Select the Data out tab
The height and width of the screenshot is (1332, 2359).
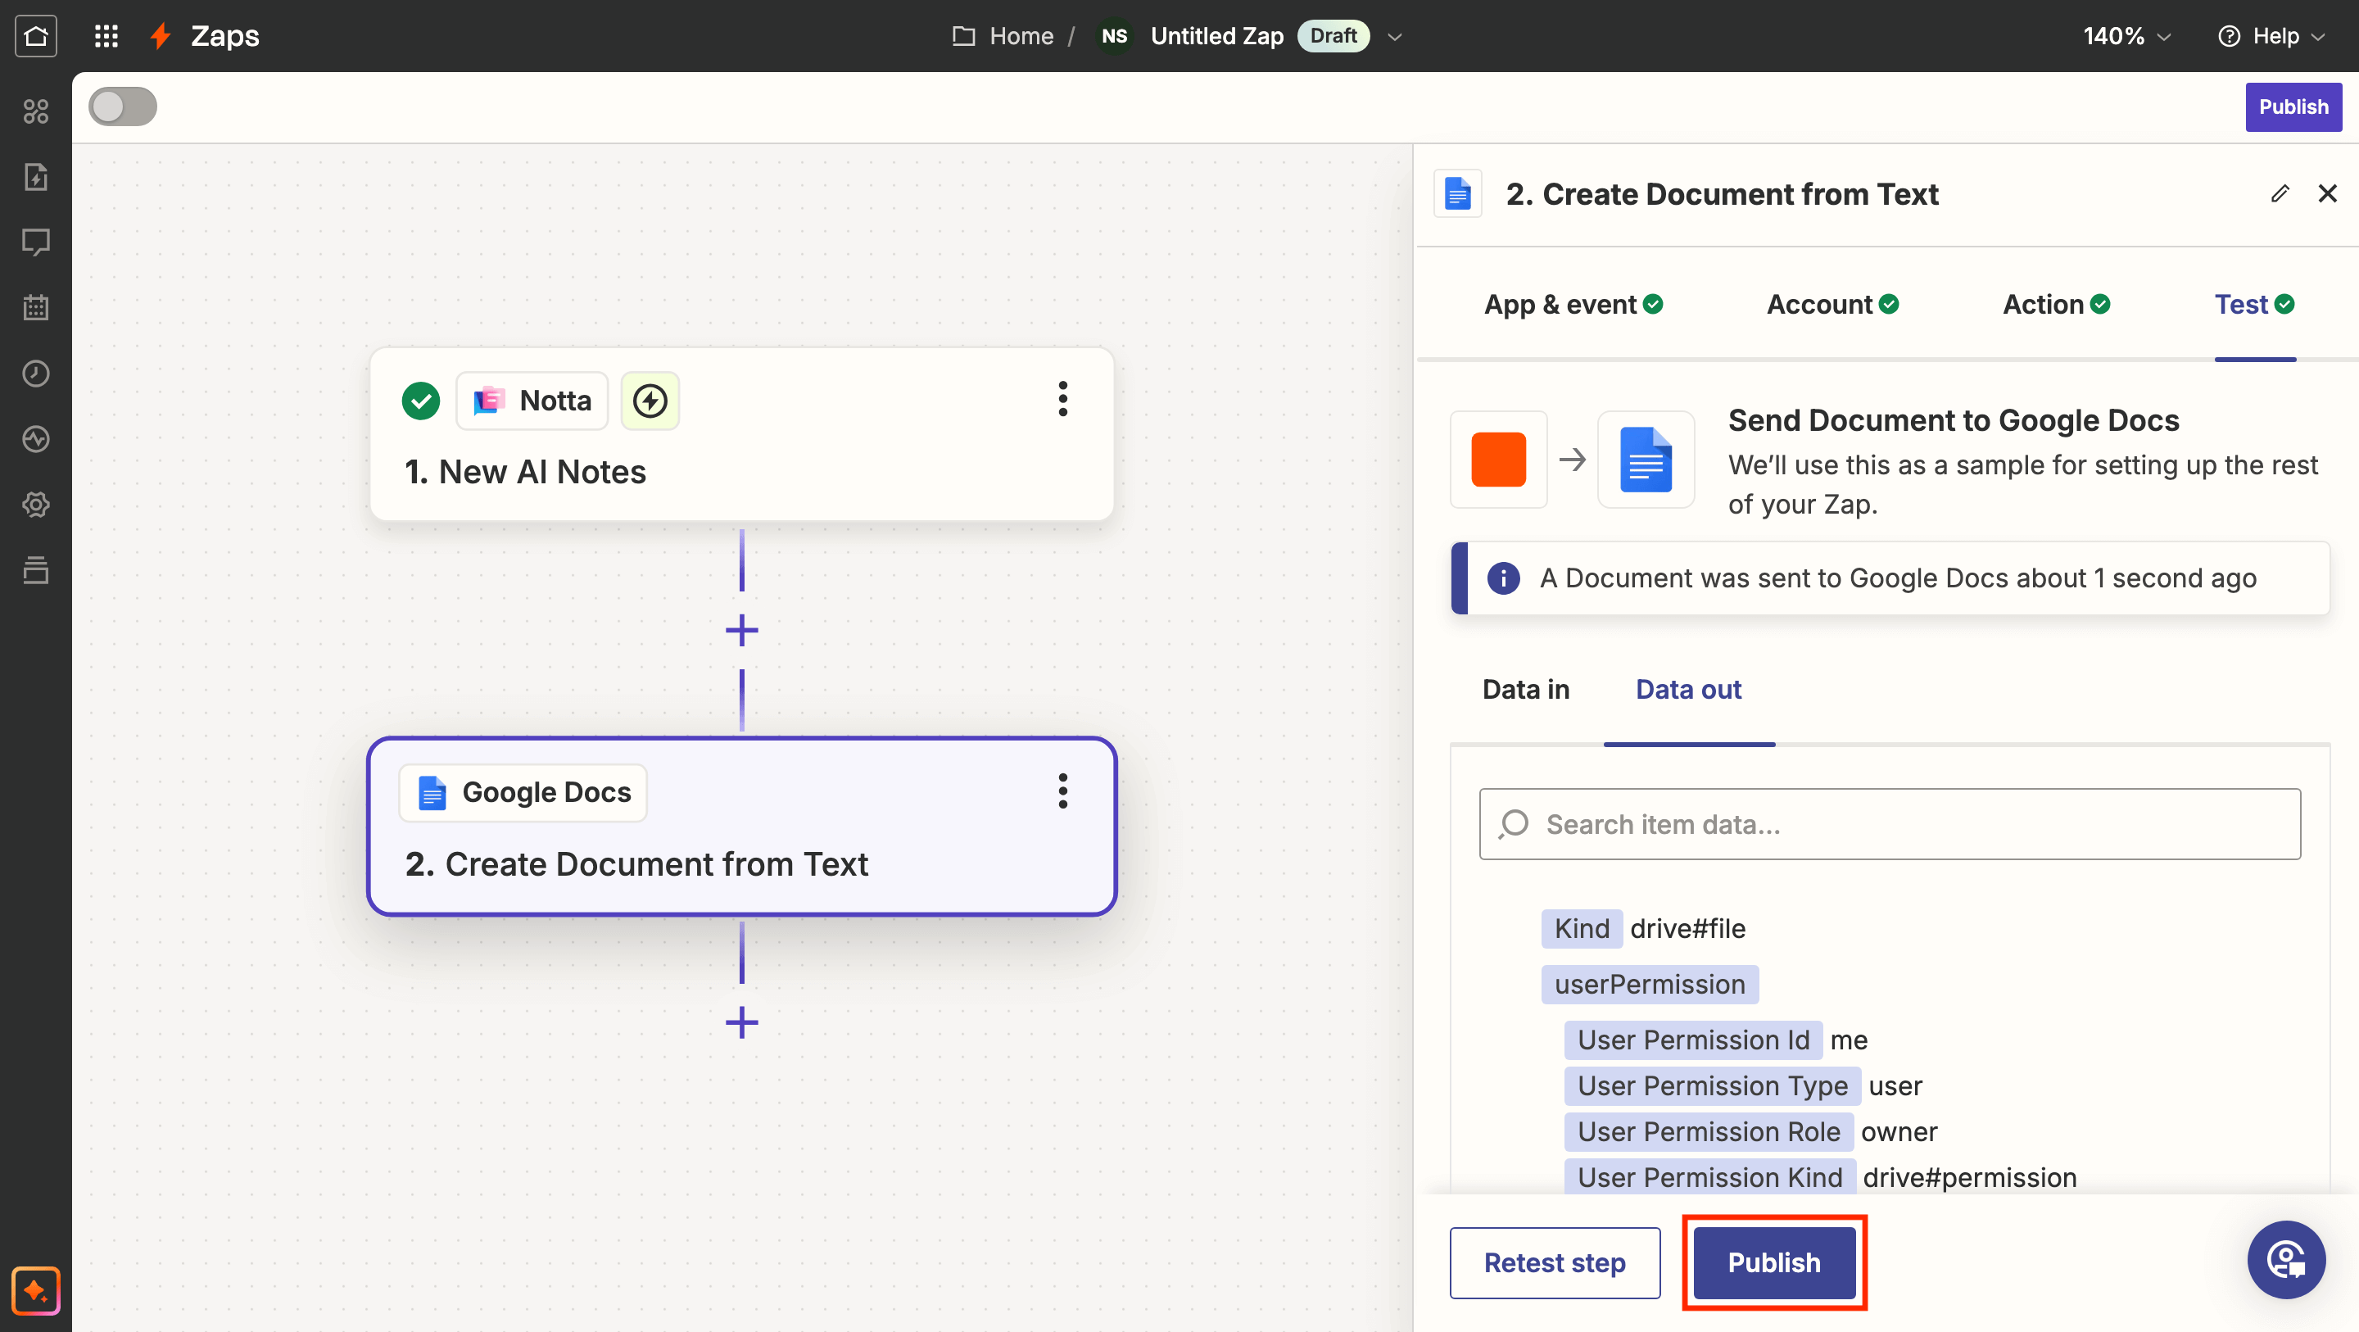click(x=1689, y=689)
